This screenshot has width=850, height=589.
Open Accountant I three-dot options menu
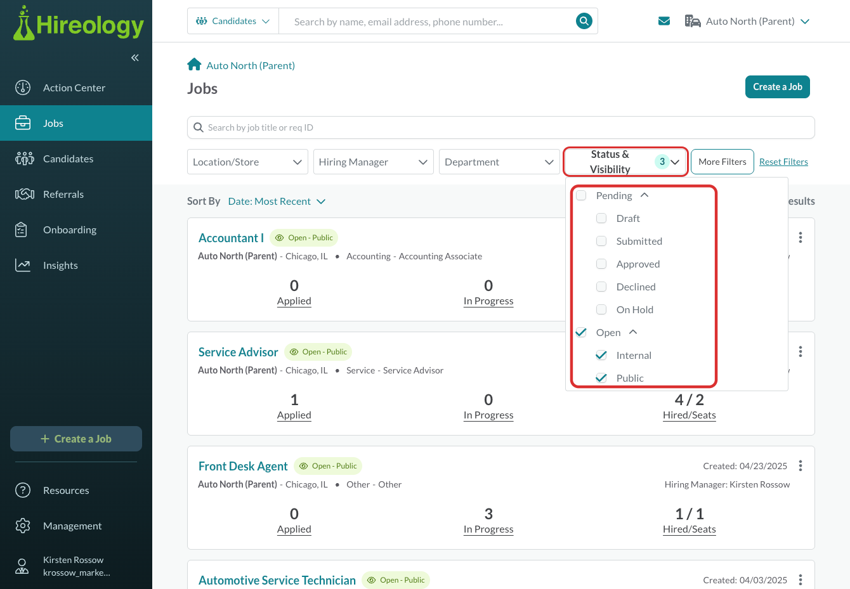[x=801, y=237]
